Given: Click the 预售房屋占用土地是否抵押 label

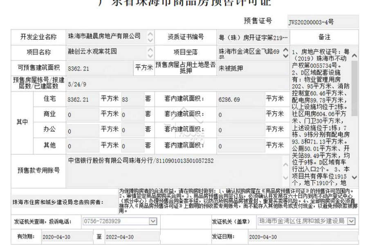Looking at the screenshot, I should coord(185,67).
